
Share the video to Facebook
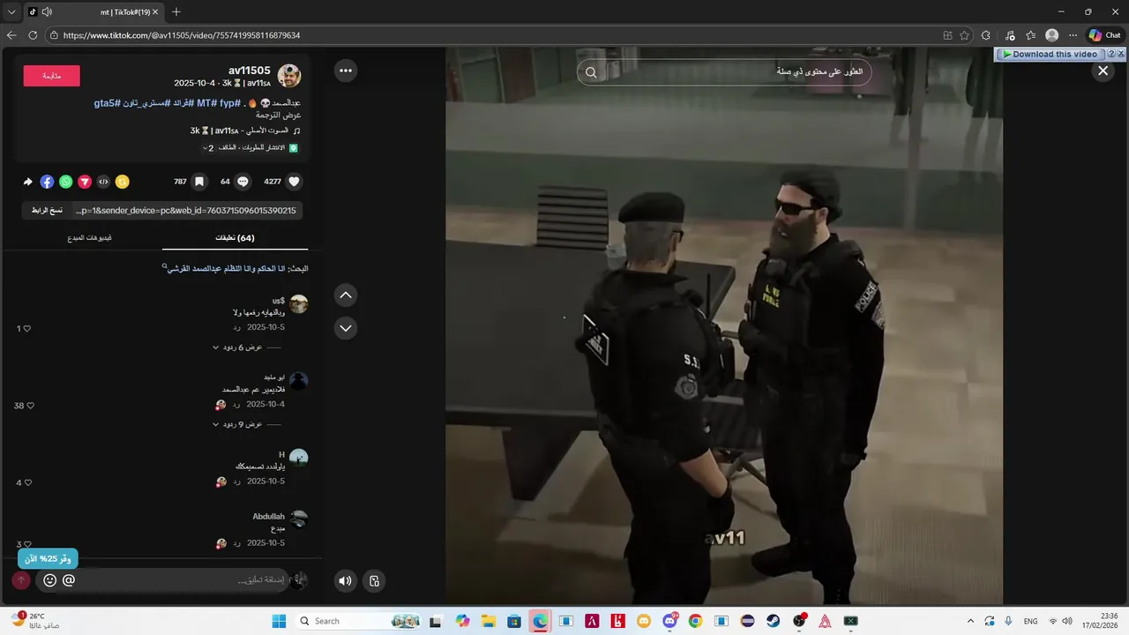pyautogui.click(x=47, y=182)
